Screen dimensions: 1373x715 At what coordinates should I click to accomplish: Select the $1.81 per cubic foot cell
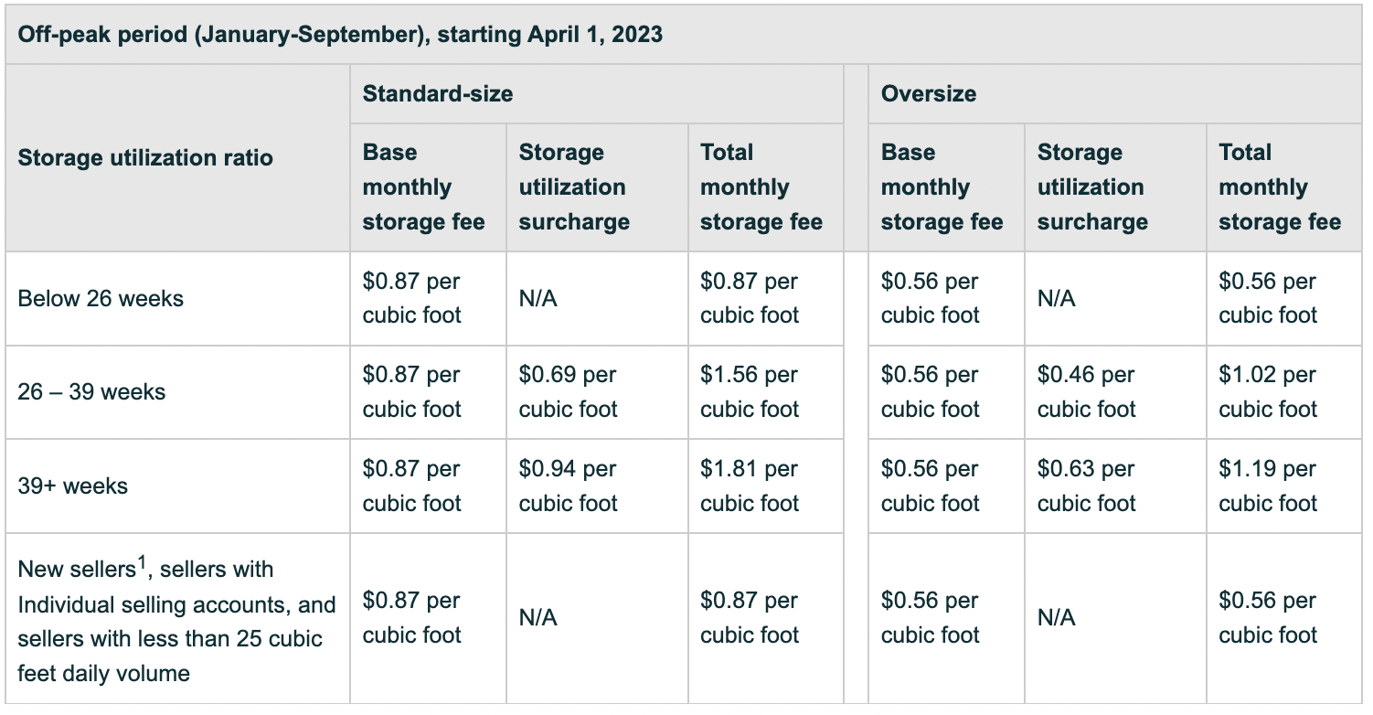[750, 486]
